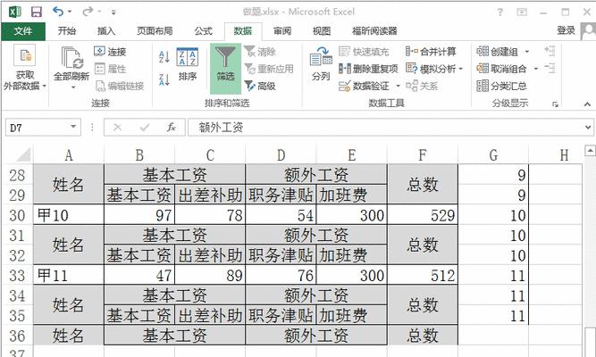Click the cancel X formula button

tap(118, 128)
